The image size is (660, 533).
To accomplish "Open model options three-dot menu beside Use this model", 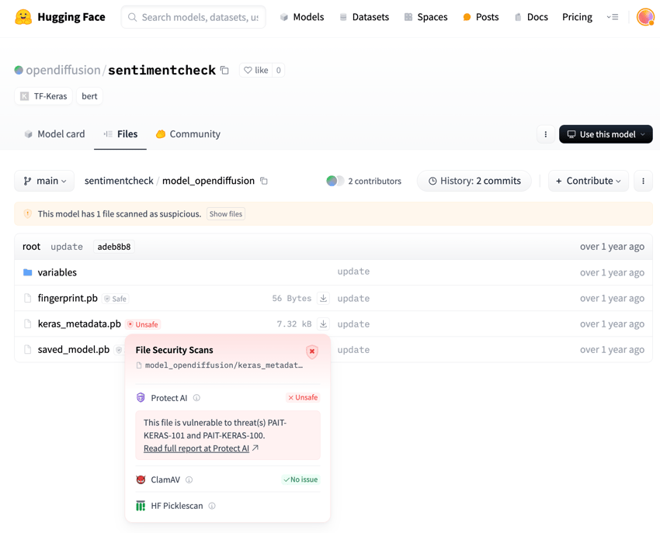I will [546, 134].
